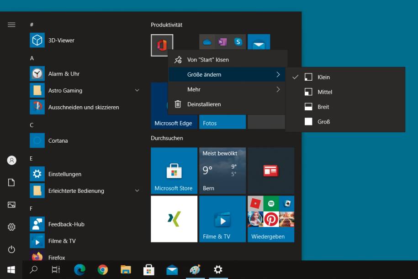
Task: Open Ausschneiden und skizzieren icon
Action: [37, 107]
